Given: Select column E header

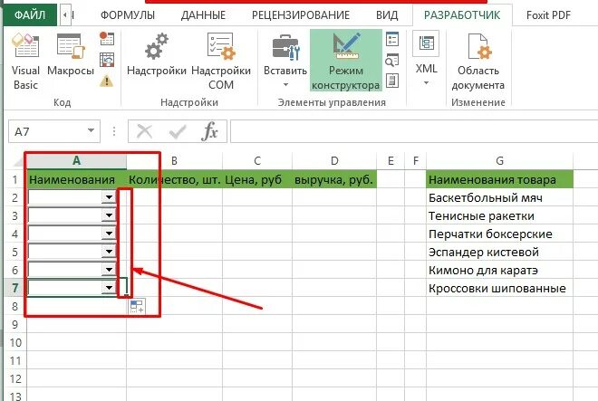Looking at the screenshot, I should pos(391,161).
